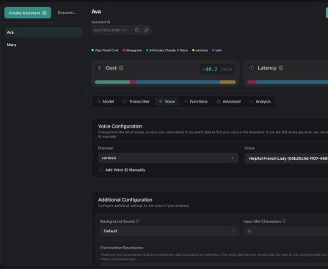Click the Voice Configuration heading
This screenshot has width=328, height=269.
pyautogui.click(x=120, y=126)
